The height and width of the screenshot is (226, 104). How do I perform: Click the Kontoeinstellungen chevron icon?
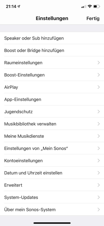click(99, 161)
